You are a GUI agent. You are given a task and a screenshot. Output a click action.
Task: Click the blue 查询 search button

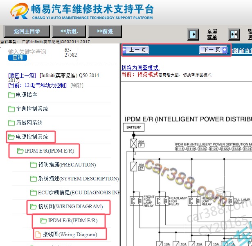click(18, 57)
